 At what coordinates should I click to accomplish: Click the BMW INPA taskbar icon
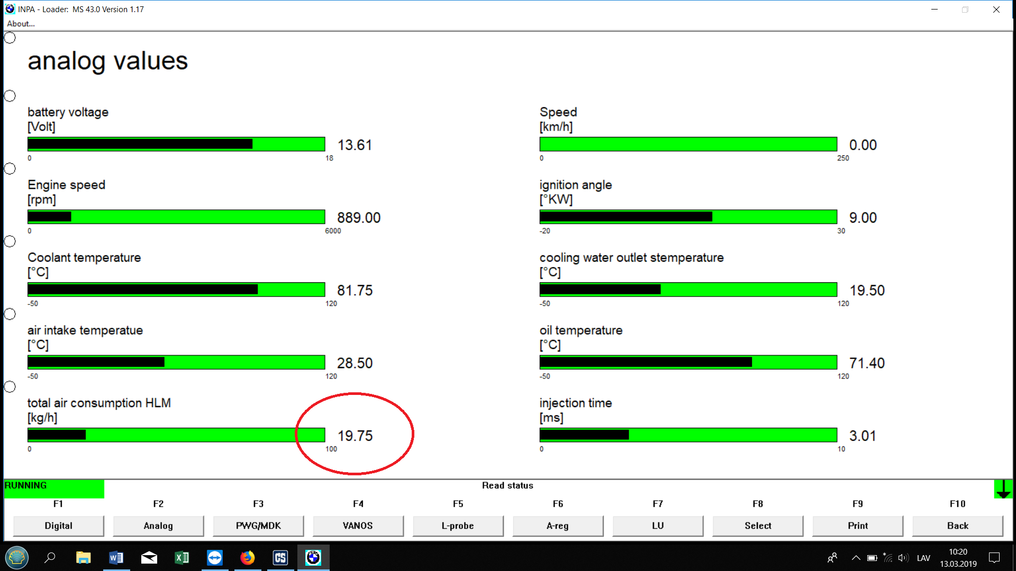pyautogui.click(x=313, y=558)
